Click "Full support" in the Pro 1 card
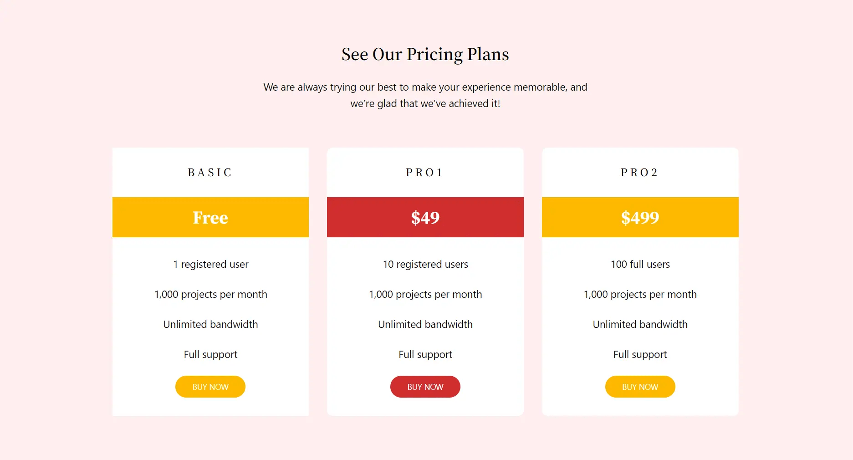The width and height of the screenshot is (853, 460). (425, 354)
